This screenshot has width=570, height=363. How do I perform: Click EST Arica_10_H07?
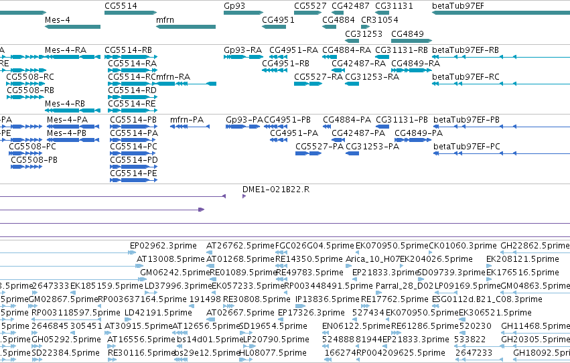tap(372, 259)
